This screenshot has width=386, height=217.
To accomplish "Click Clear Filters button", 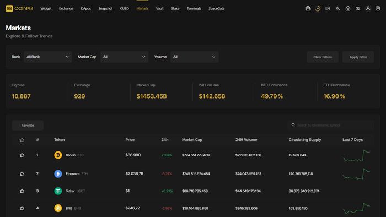I will pyautogui.click(x=323, y=57).
